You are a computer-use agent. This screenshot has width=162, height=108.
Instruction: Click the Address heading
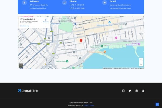34,1
